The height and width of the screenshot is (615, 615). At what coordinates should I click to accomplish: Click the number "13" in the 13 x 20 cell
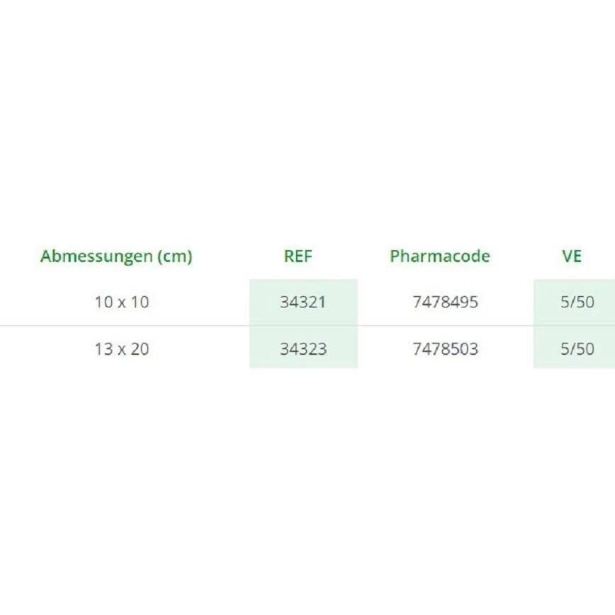click(x=103, y=349)
